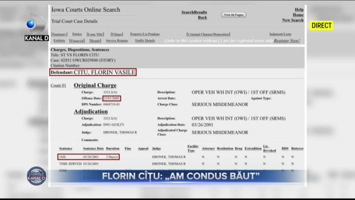Screen dimensions: 355x200
Task: Click the Register Now! link
Action: pyautogui.click(x=287, y=41)
